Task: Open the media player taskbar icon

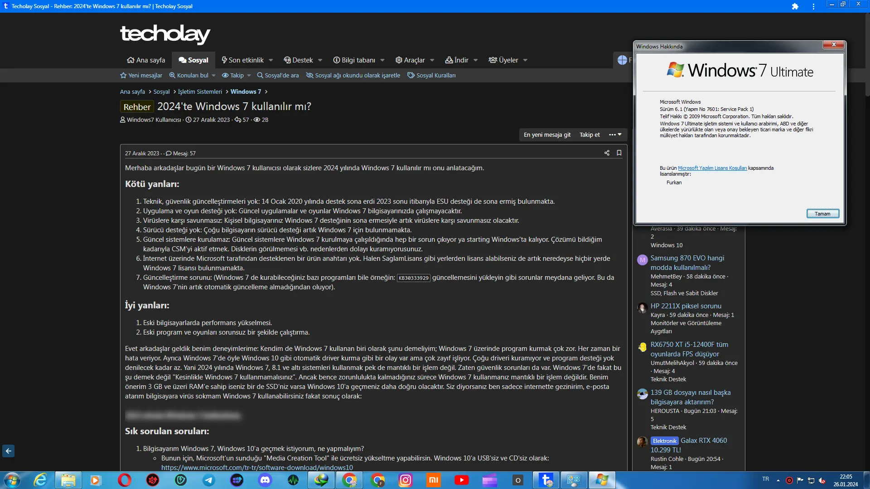Action: tap(96, 480)
